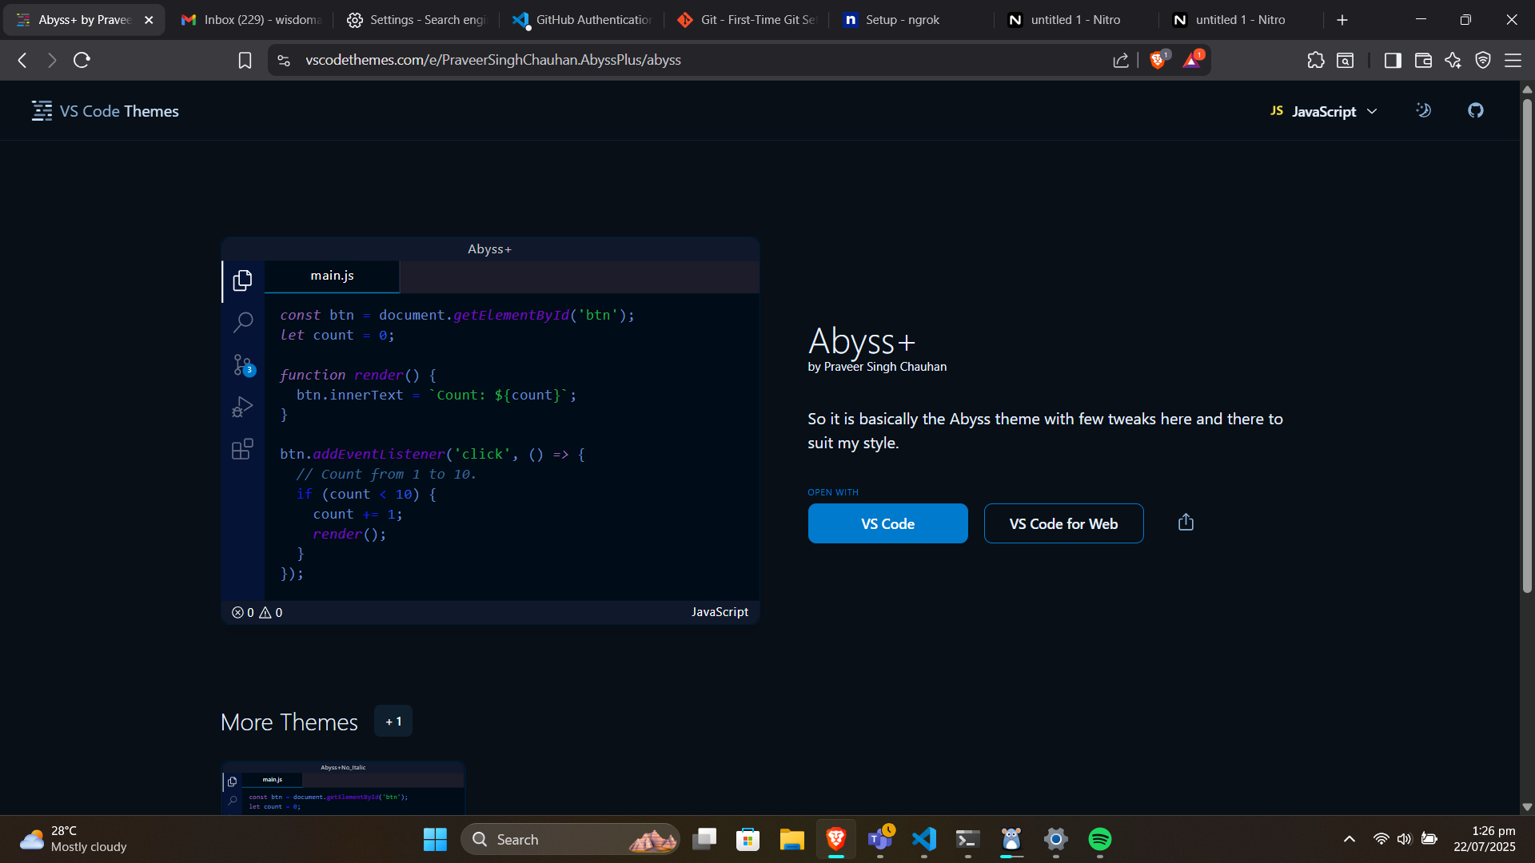The image size is (1535, 863).
Task: Click the VS Code for Web button
Action: (1063, 523)
